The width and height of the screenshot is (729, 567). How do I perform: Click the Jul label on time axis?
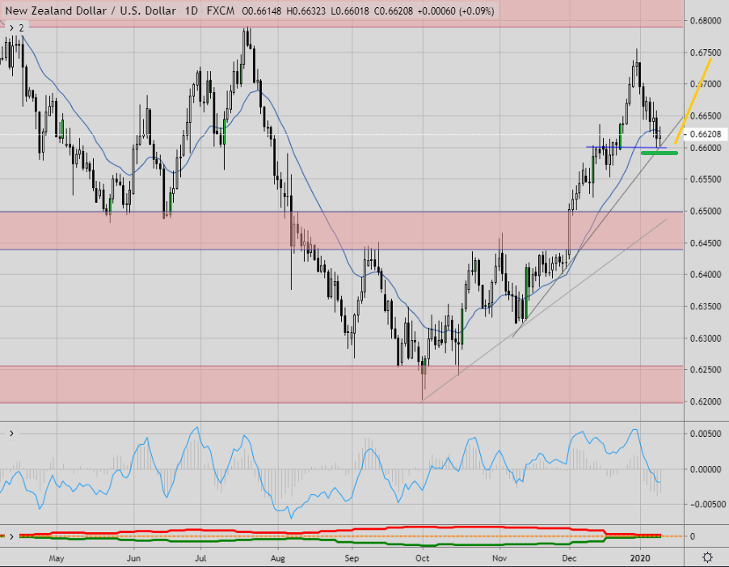click(200, 558)
